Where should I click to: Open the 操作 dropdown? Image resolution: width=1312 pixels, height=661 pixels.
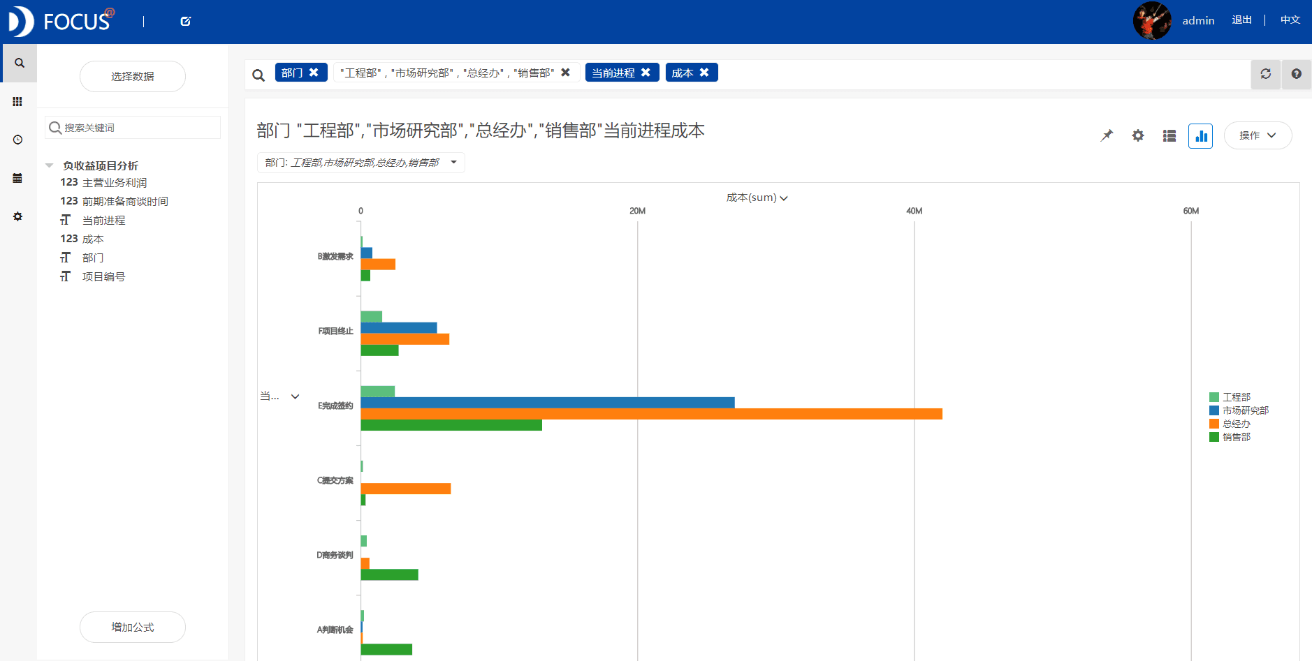[1258, 135]
